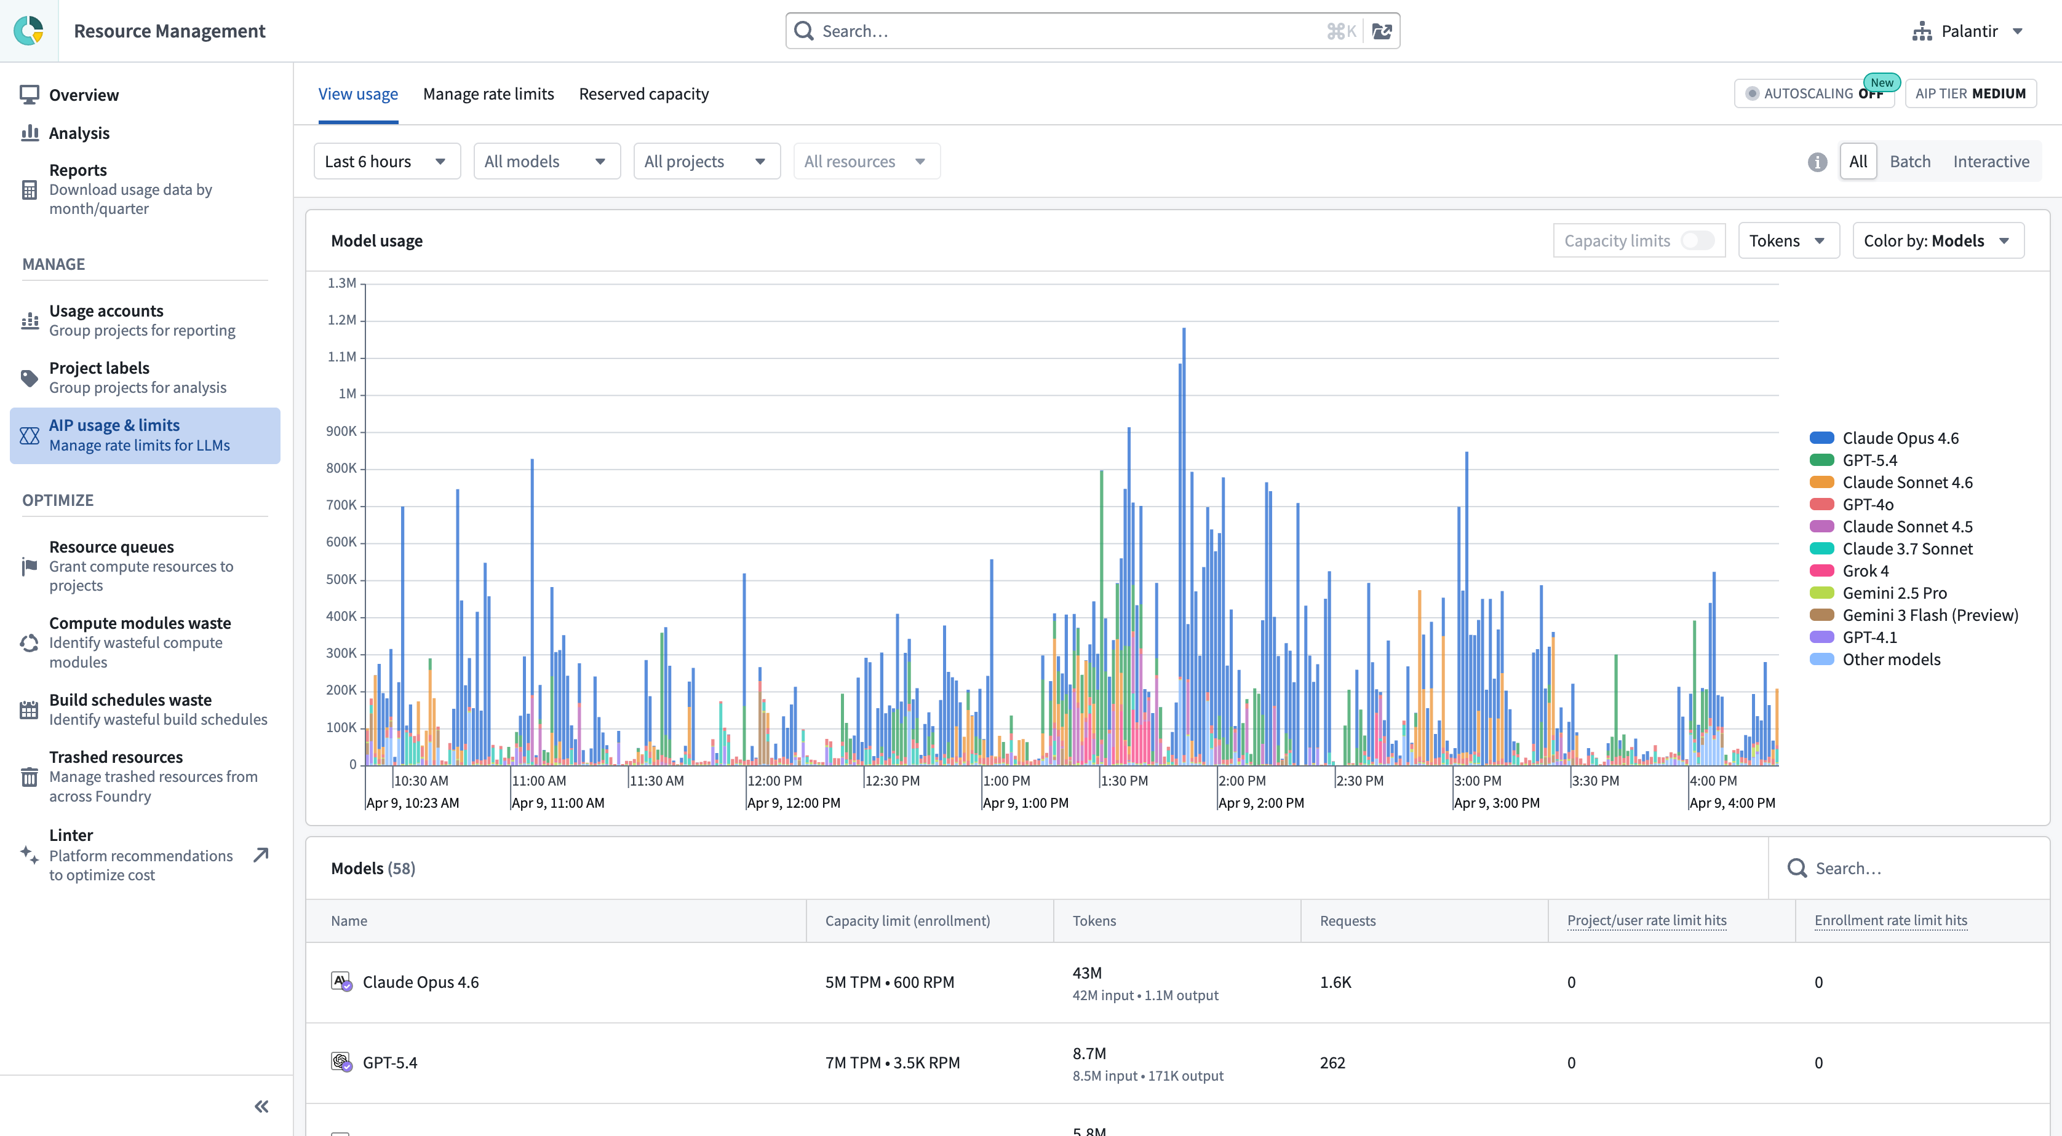This screenshot has width=2062, height=1136.
Task: Open the All projects filter dropdown
Action: point(707,162)
